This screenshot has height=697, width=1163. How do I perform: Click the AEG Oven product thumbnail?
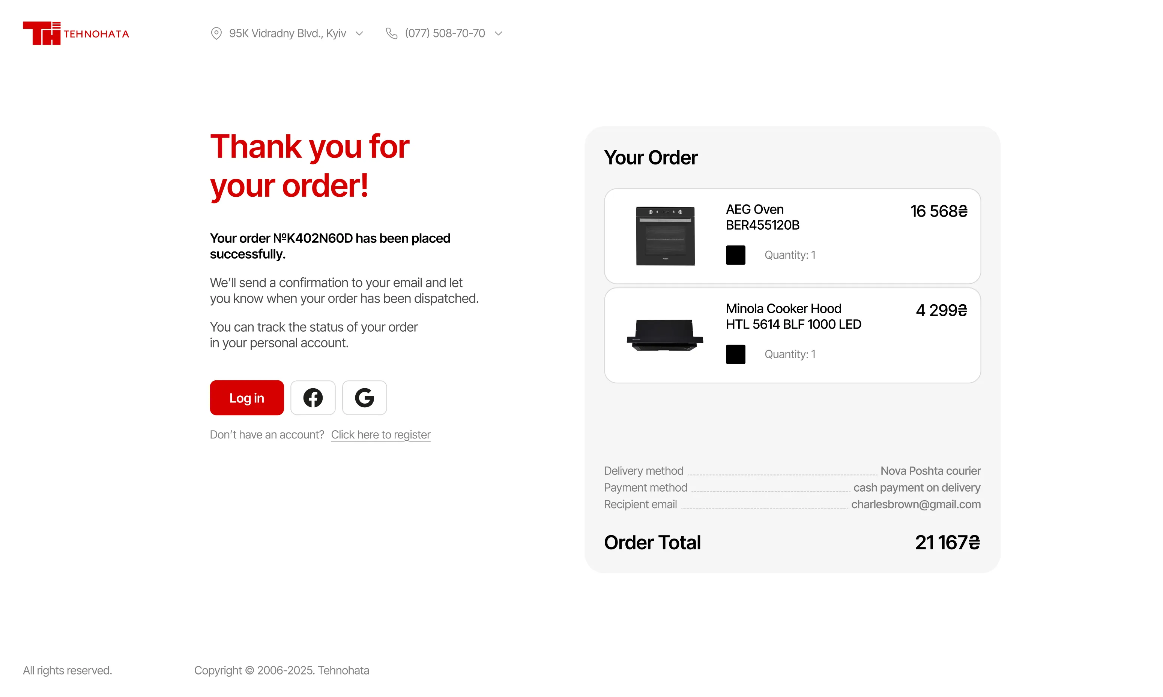[x=665, y=236]
